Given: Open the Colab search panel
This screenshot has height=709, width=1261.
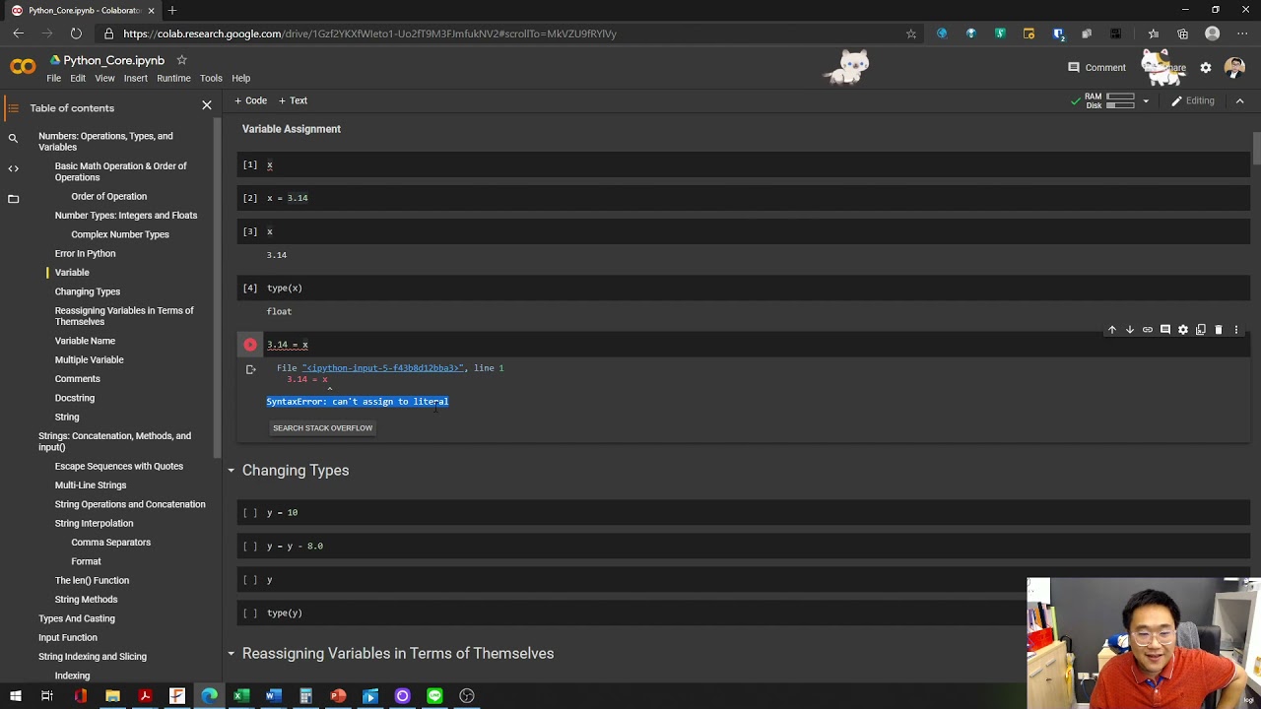Looking at the screenshot, I should (x=13, y=139).
